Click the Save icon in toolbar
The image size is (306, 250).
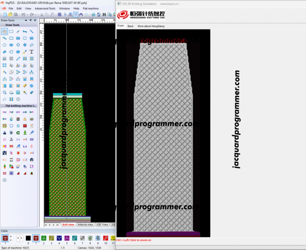pos(15,14)
